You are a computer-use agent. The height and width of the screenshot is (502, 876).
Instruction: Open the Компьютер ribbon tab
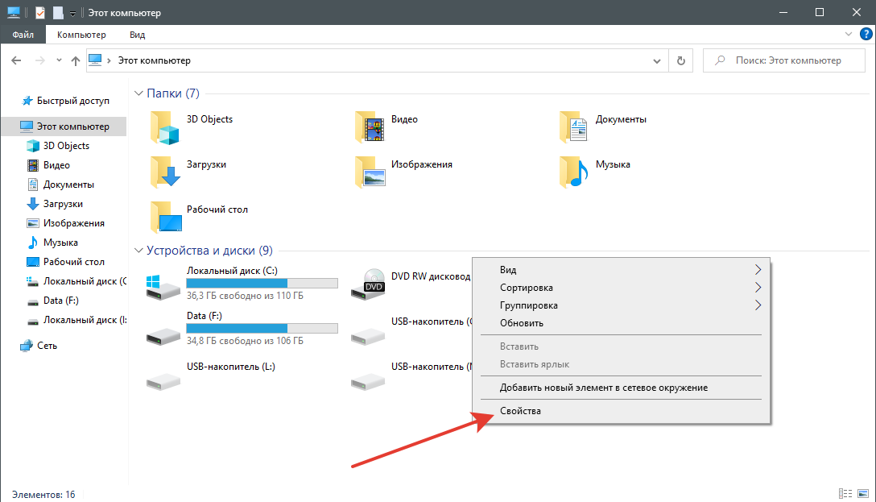tap(81, 35)
